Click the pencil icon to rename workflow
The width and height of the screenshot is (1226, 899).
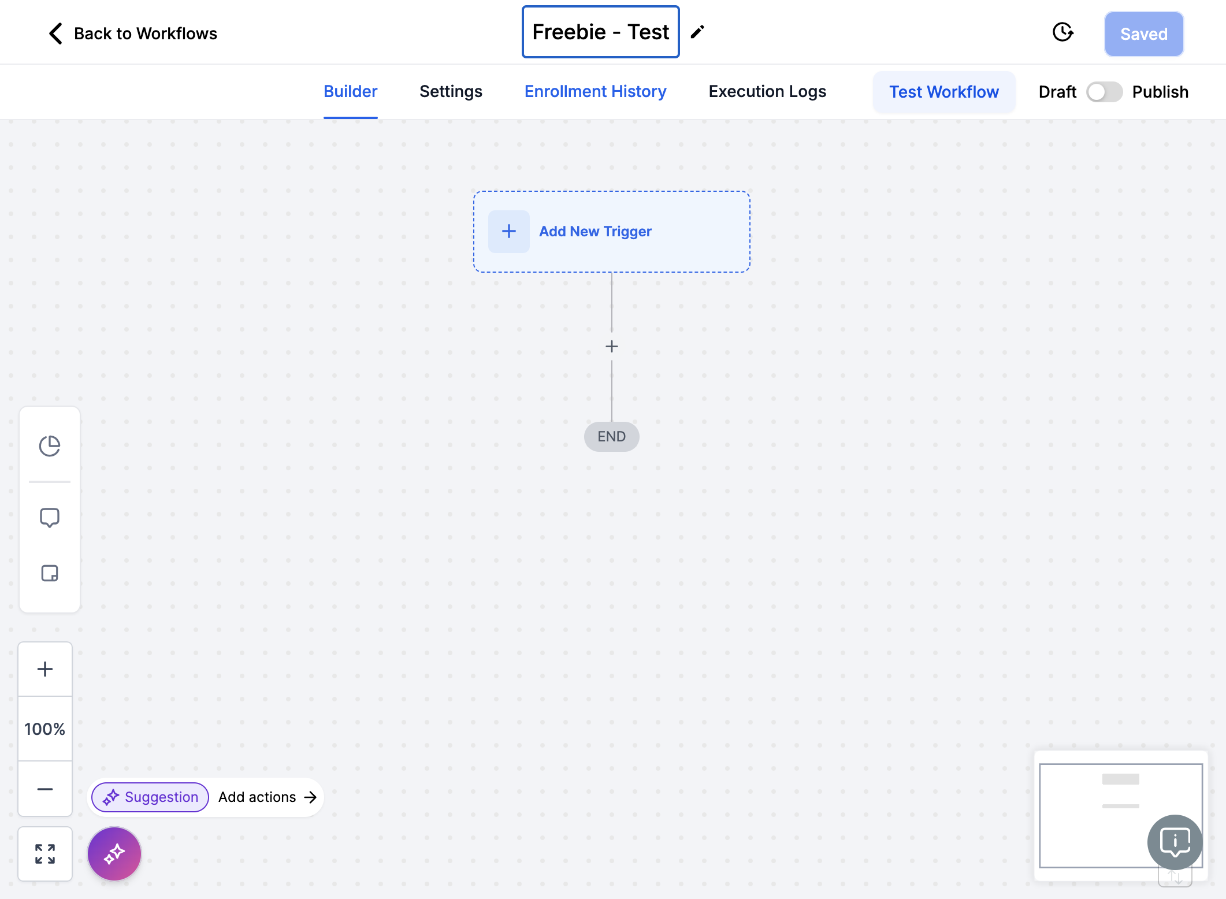tap(697, 32)
